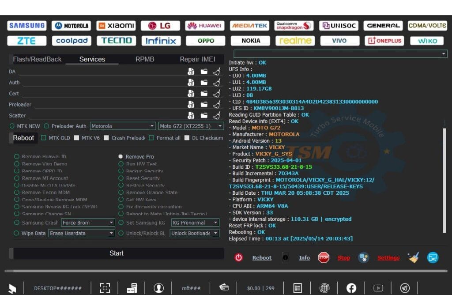The height and width of the screenshot is (295, 452).
Task: Open YouTube icon in status bar
Action: (378, 288)
